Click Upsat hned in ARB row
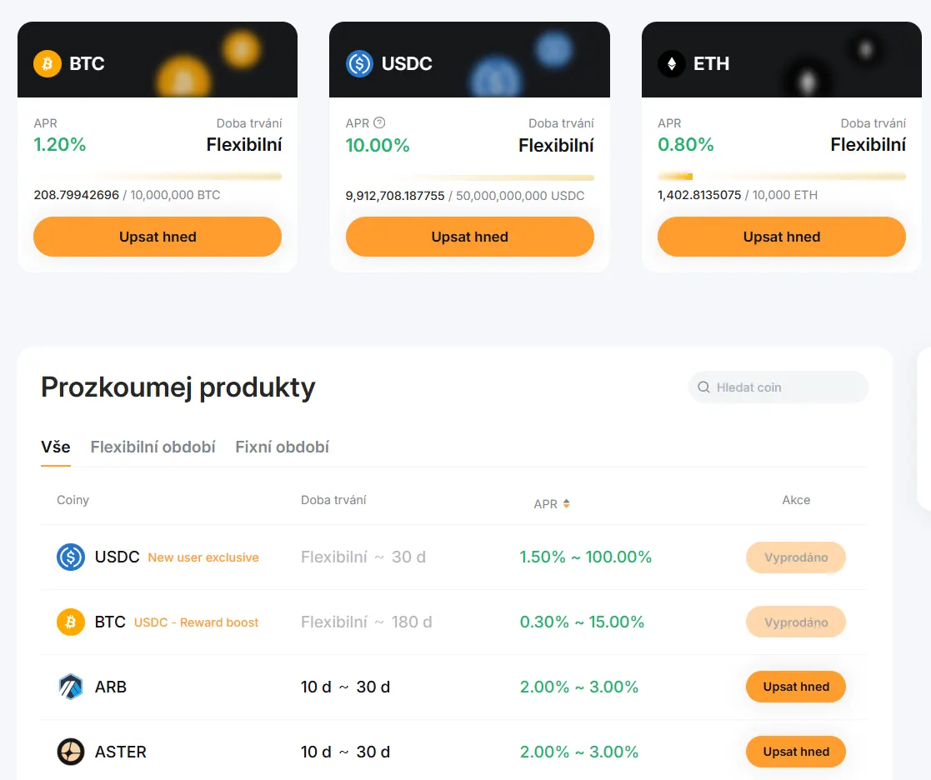Screen dimensions: 931x780 pyautogui.click(x=796, y=687)
